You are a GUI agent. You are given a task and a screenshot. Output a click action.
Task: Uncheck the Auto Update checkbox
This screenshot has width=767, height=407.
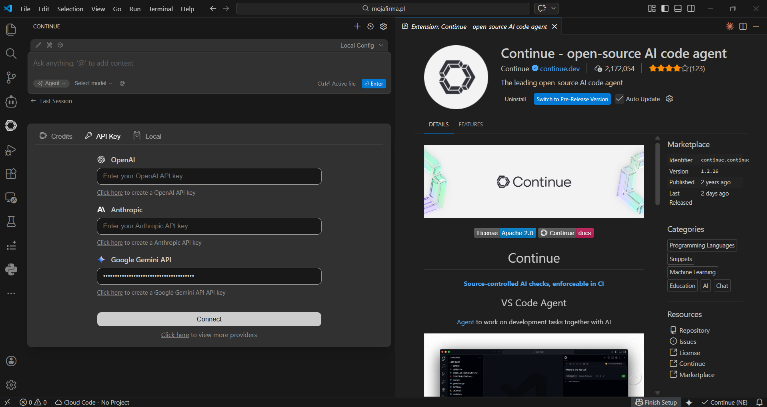point(619,99)
